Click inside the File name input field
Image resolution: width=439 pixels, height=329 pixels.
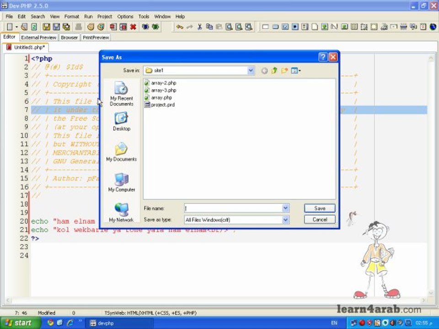coord(233,208)
